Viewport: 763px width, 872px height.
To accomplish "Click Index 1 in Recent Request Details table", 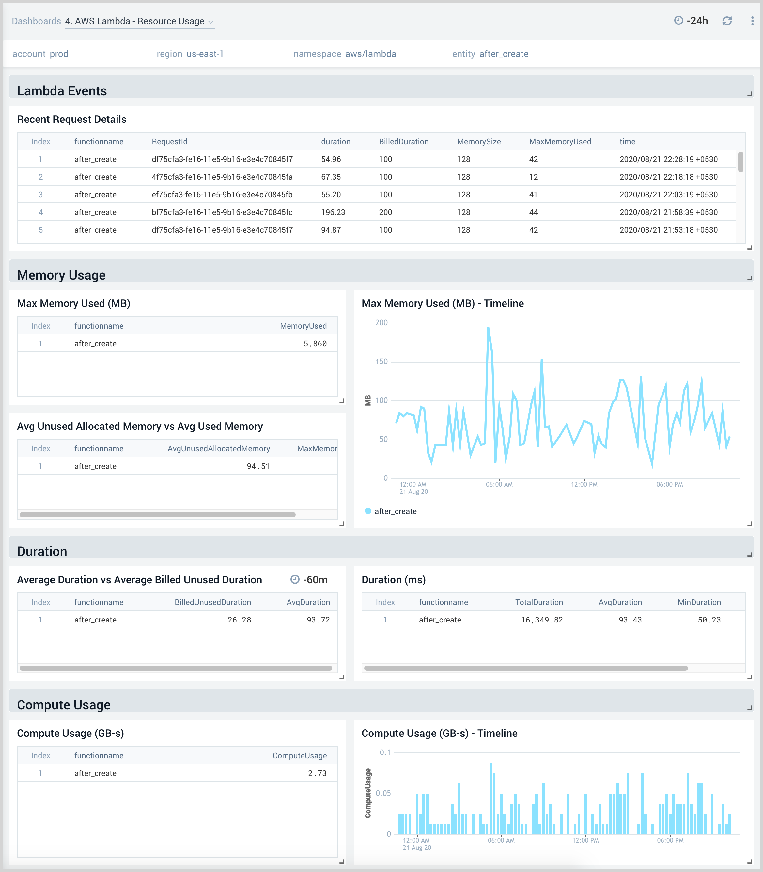I will tap(40, 159).
